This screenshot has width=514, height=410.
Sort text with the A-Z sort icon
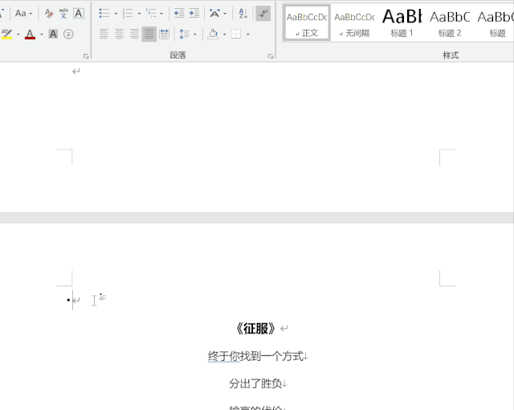(243, 14)
